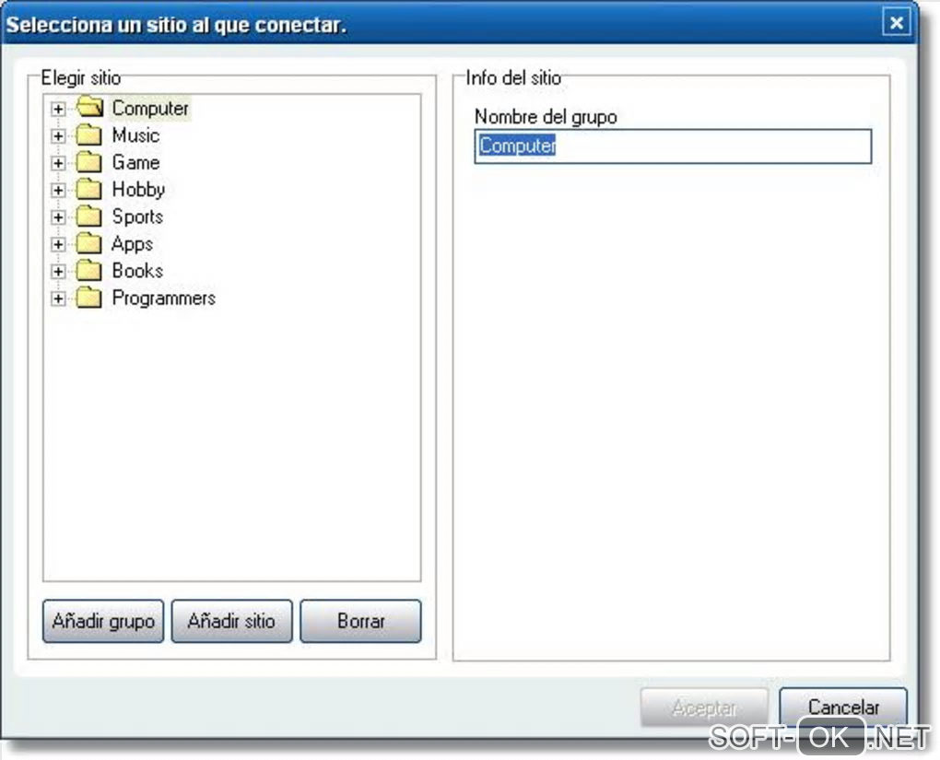Expand the Programmers group node
This screenshot has width=940, height=760.
pyautogui.click(x=58, y=298)
